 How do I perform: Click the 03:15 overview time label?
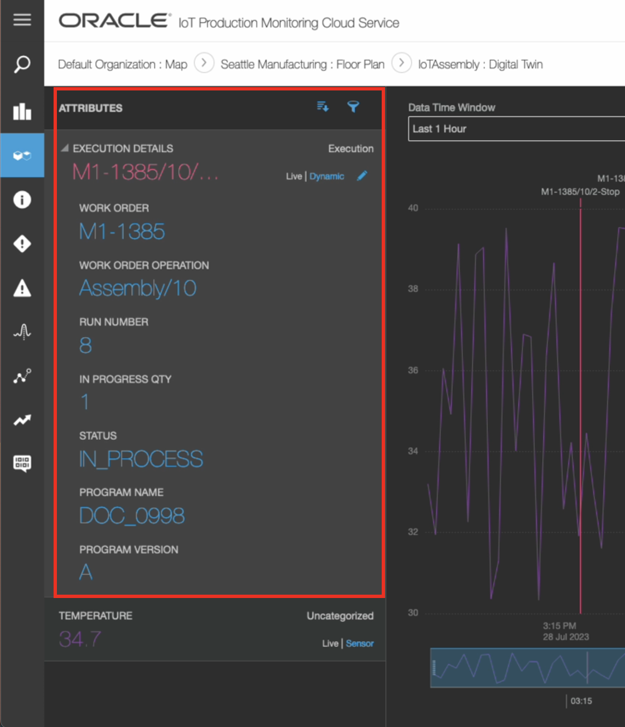pyautogui.click(x=581, y=701)
